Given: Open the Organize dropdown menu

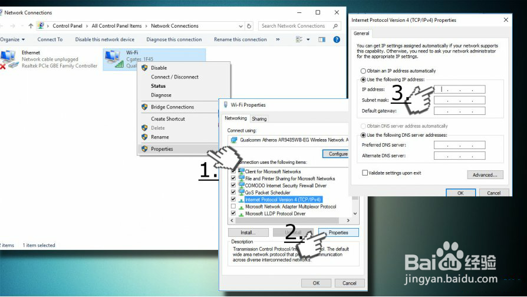Looking at the screenshot, I should [x=12, y=39].
